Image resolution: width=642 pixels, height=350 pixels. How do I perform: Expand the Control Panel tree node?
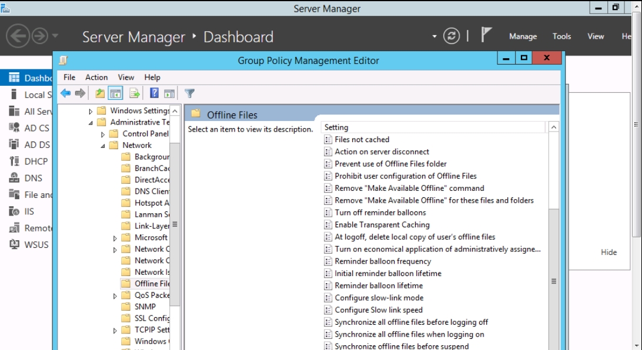coord(103,134)
